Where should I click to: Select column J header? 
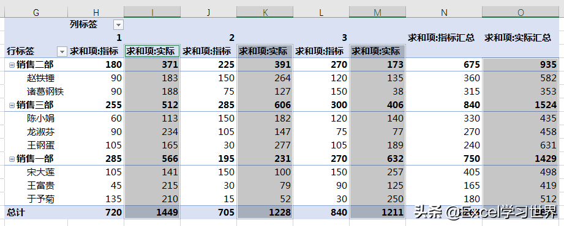208,13
